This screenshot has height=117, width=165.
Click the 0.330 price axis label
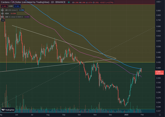pos(158,83)
